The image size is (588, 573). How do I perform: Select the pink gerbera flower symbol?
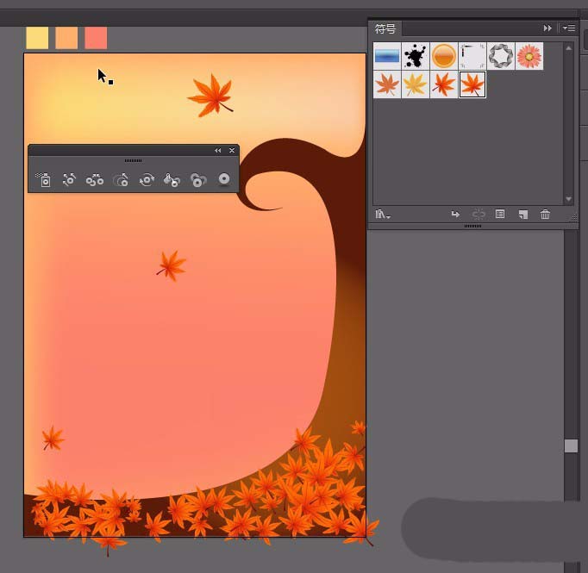(529, 56)
